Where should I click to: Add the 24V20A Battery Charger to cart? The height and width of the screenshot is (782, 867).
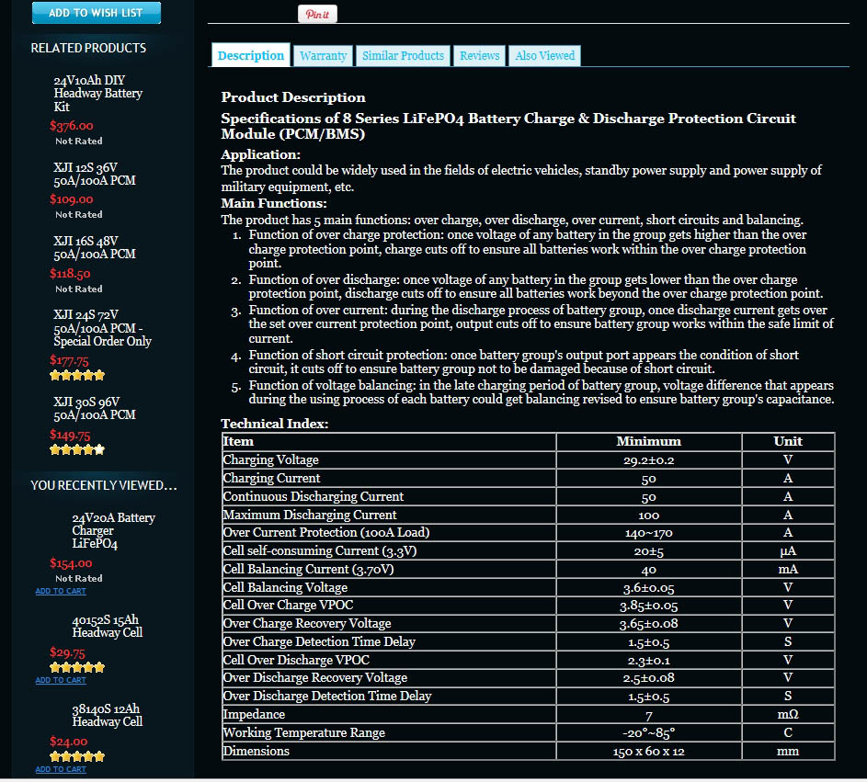click(x=61, y=591)
